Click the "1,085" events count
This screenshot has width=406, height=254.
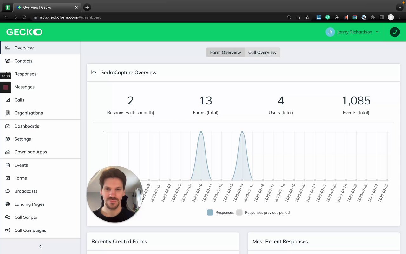[356, 100]
